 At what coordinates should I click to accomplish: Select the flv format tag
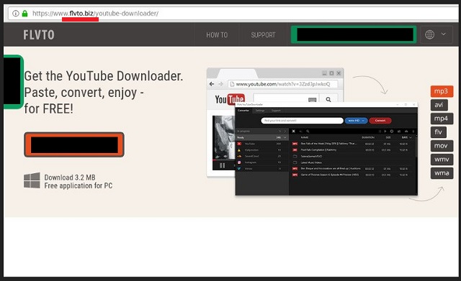[x=439, y=132]
